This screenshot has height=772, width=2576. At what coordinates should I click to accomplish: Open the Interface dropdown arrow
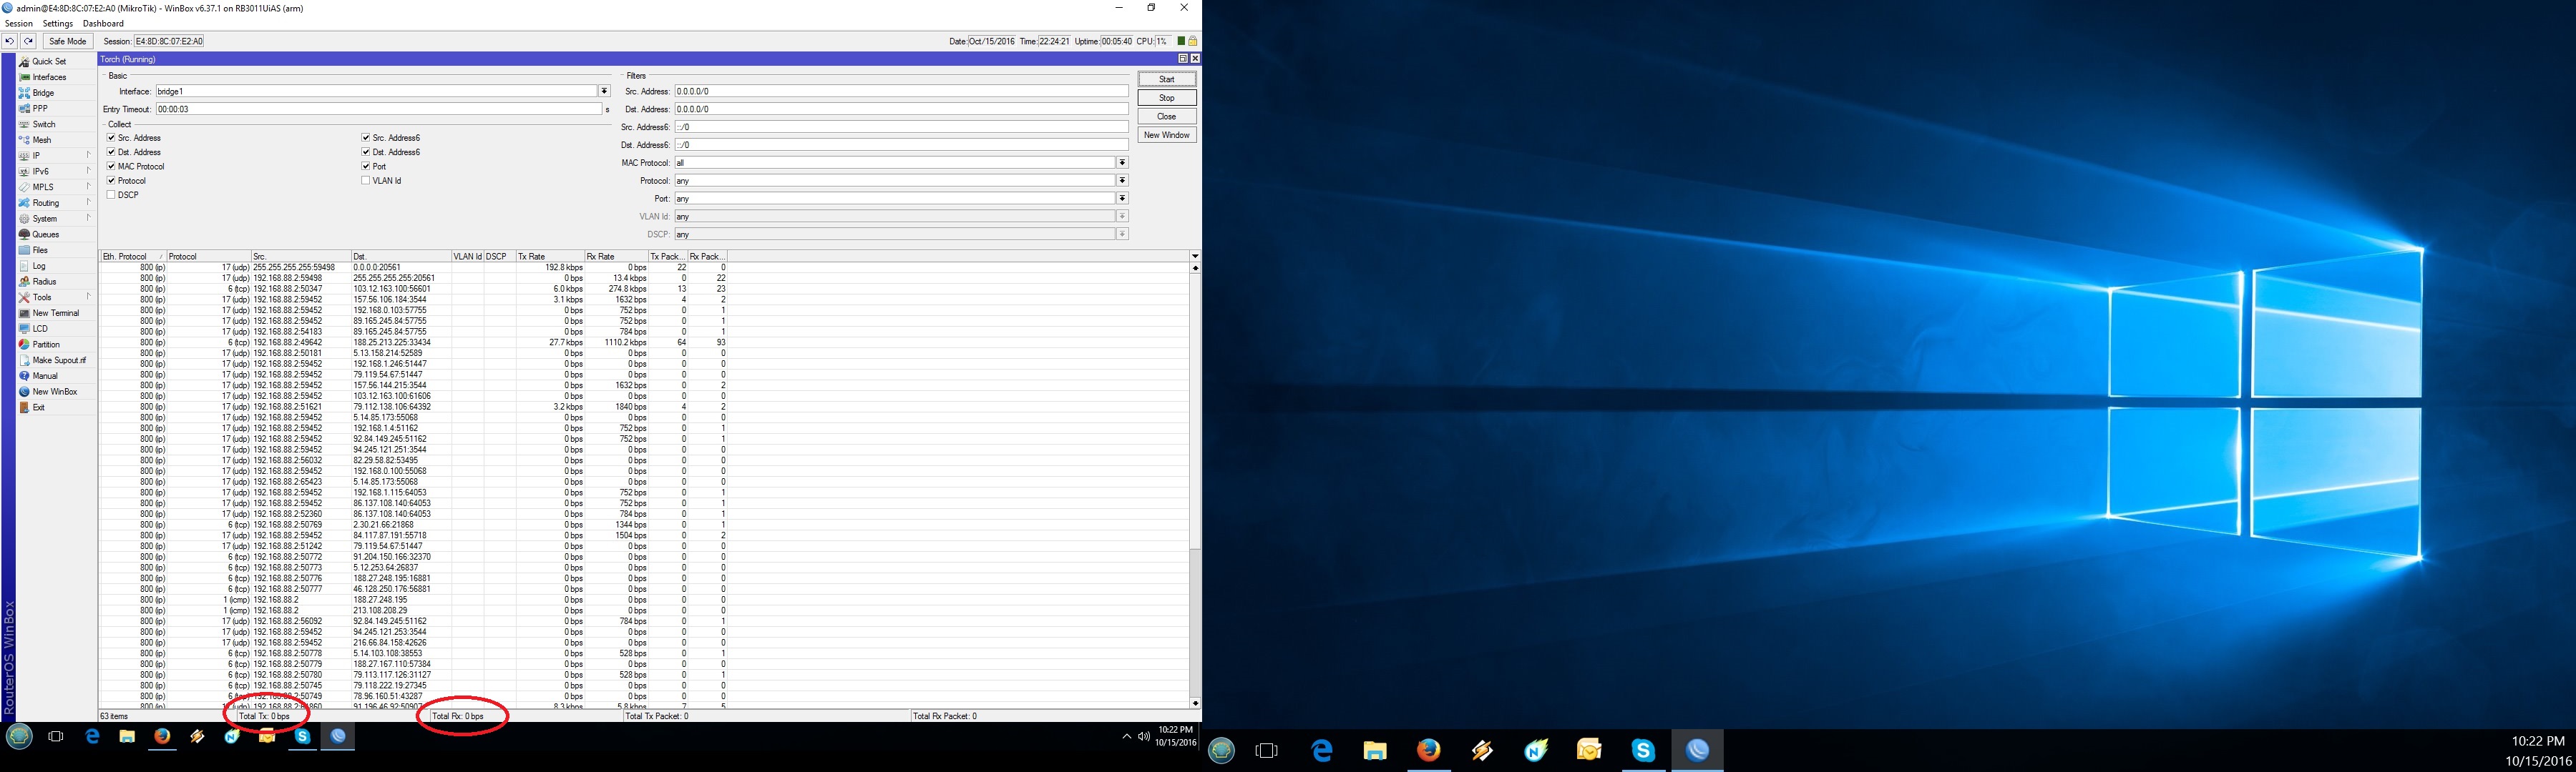(604, 92)
